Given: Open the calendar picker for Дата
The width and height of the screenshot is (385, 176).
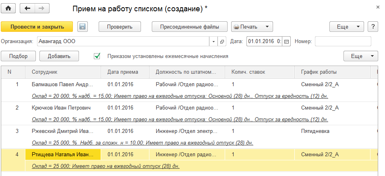Looking at the screenshot, I should pos(286,41).
